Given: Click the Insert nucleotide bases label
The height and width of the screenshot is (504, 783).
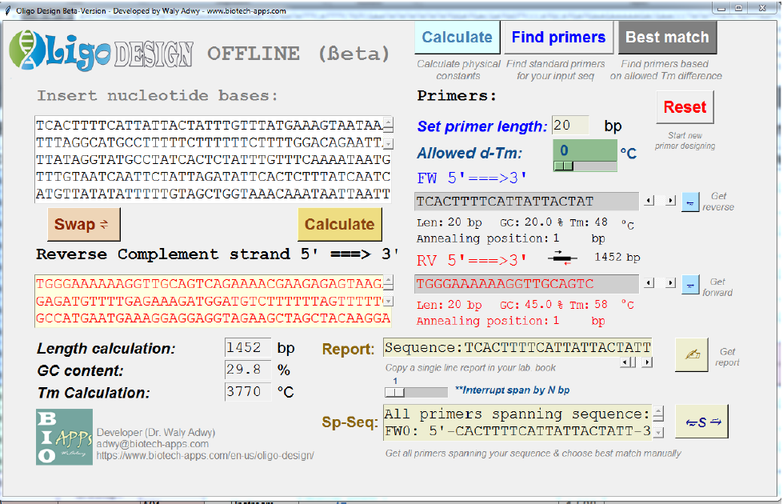Looking at the screenshot, I should pyautogui.click(x=158, y=95).
